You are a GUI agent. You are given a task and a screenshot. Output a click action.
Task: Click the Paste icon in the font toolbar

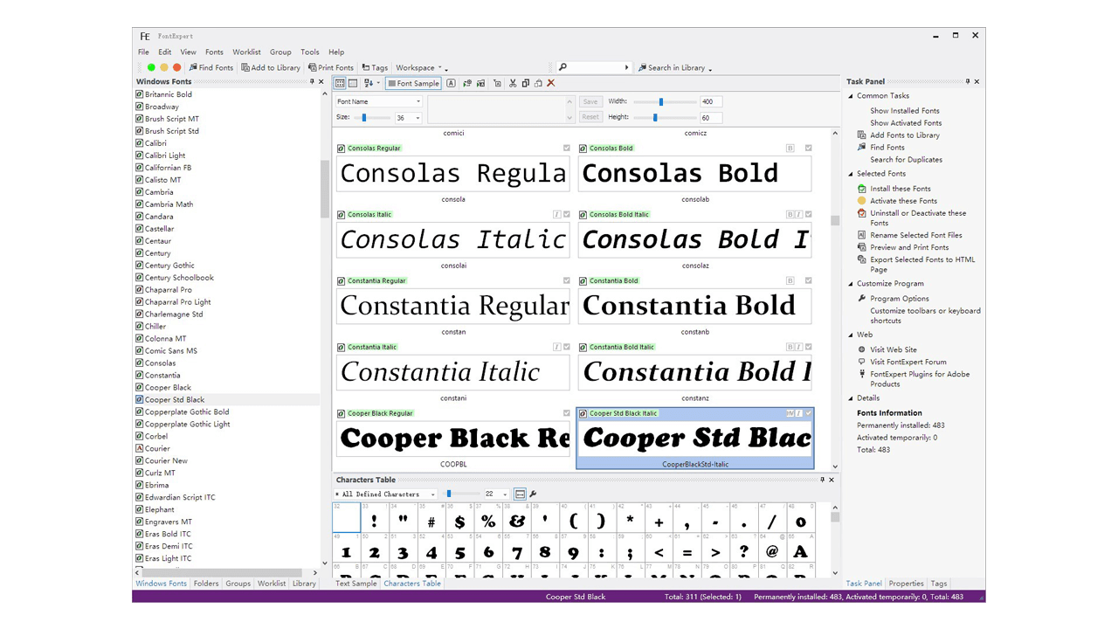point(538,83)
